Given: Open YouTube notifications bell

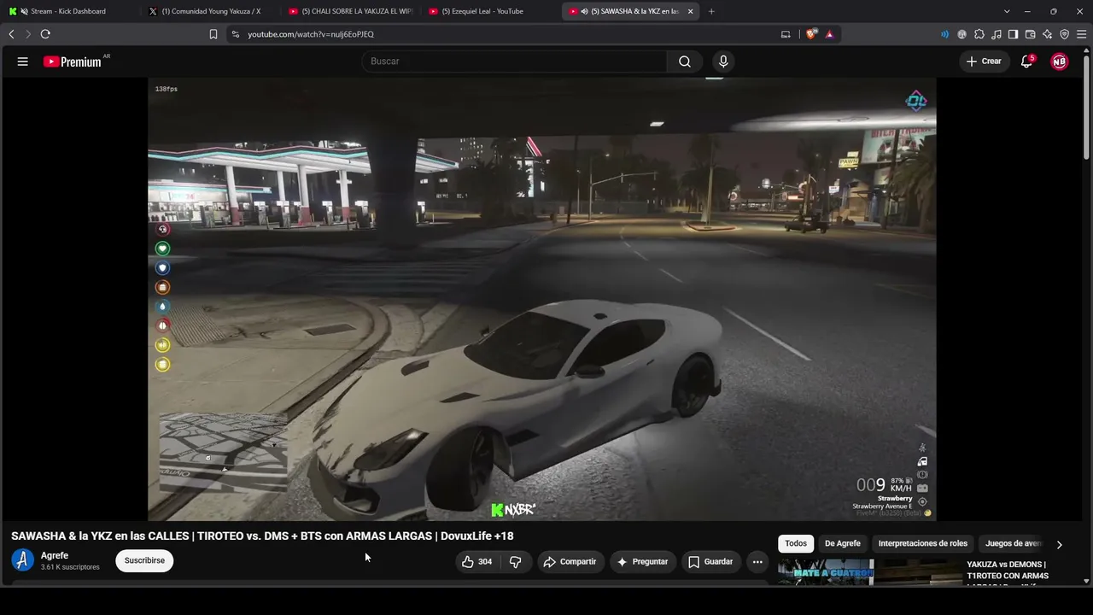Looking at the screenshot, I should point(1027,61).
